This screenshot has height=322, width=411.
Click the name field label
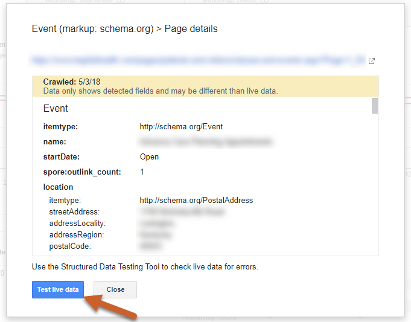point(54,142)
